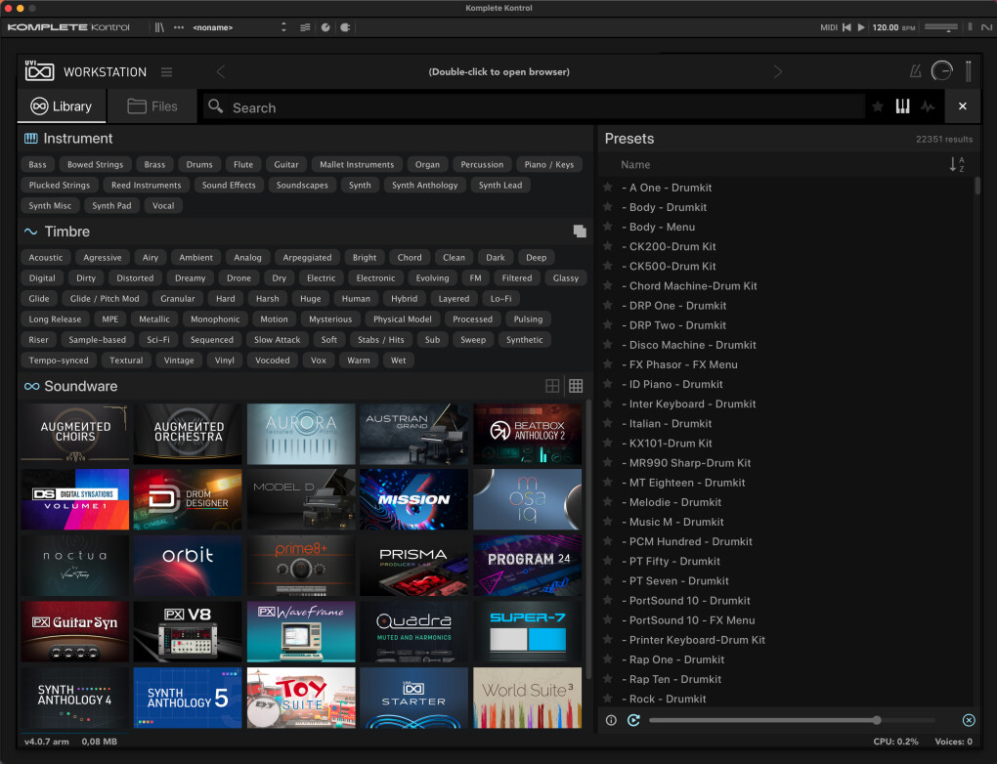Filter by favorites star in search bar

(878, 106)
